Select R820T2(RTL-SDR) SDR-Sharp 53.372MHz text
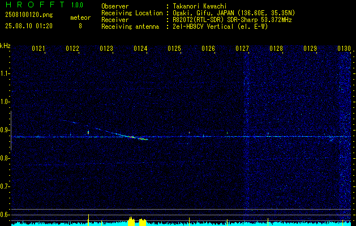Screen dimensions: 356x226 (232, 20)
